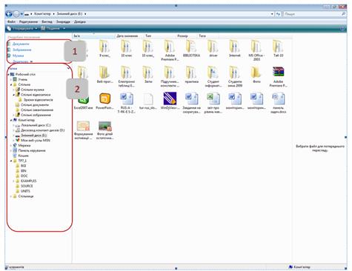Open the recent pages dropdown arrow

tap(21, 14)
